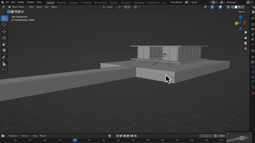
Task: Select the Add Cube tool
Action: (4, 71)
